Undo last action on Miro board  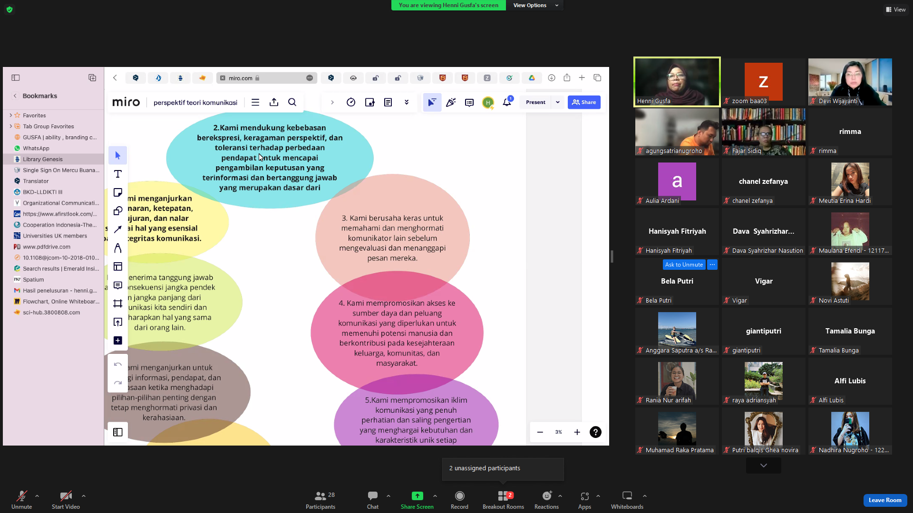click(118, 364)
